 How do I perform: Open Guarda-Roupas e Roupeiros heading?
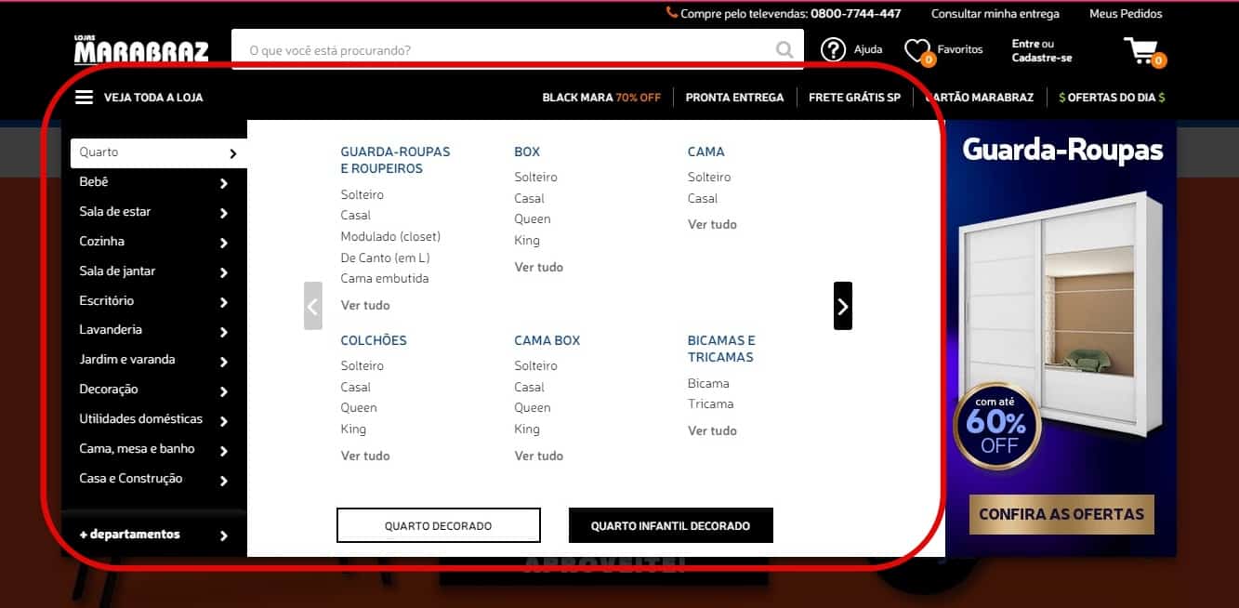pyautogui.click(x=395, y=160)
